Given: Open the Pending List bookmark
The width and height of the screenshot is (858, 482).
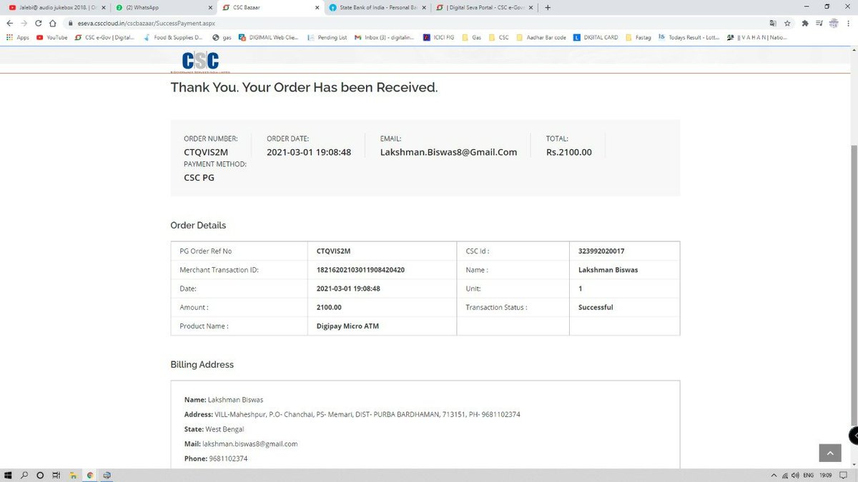Looking at the screenshot, I should click(327, 37).
